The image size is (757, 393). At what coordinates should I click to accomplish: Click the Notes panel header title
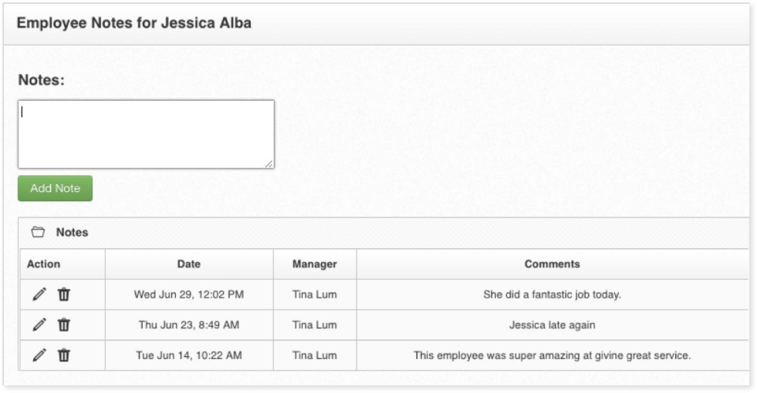[x=72, y=232]
